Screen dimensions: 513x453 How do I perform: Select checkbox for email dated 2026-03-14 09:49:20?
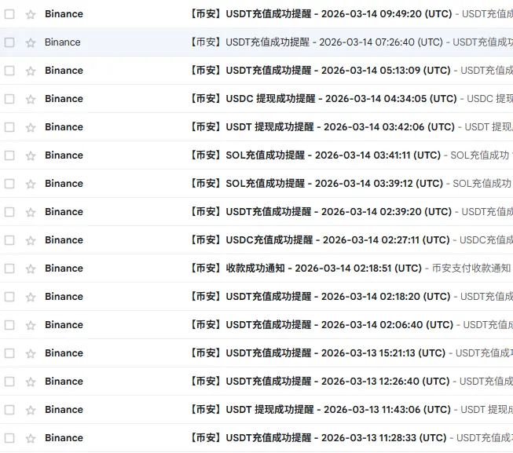pyautogui.click(x=9, y=14)
